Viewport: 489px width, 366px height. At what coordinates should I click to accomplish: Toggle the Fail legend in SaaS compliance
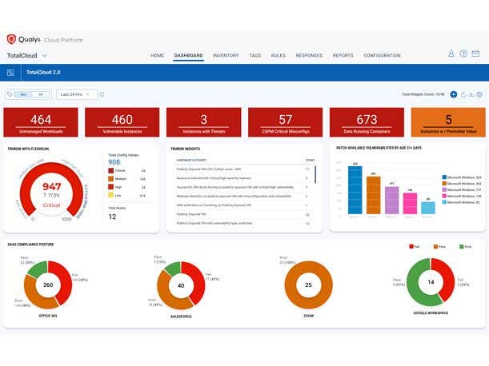pos(411,248)
